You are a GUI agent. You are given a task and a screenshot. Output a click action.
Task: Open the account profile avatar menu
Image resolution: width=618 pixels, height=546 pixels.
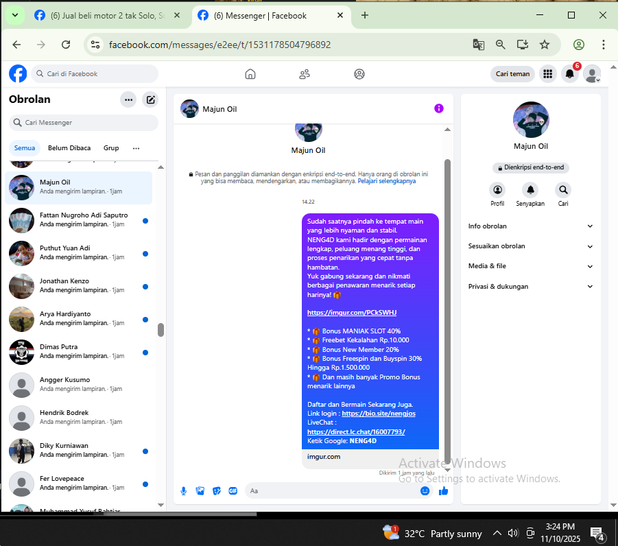click(592, 73)
